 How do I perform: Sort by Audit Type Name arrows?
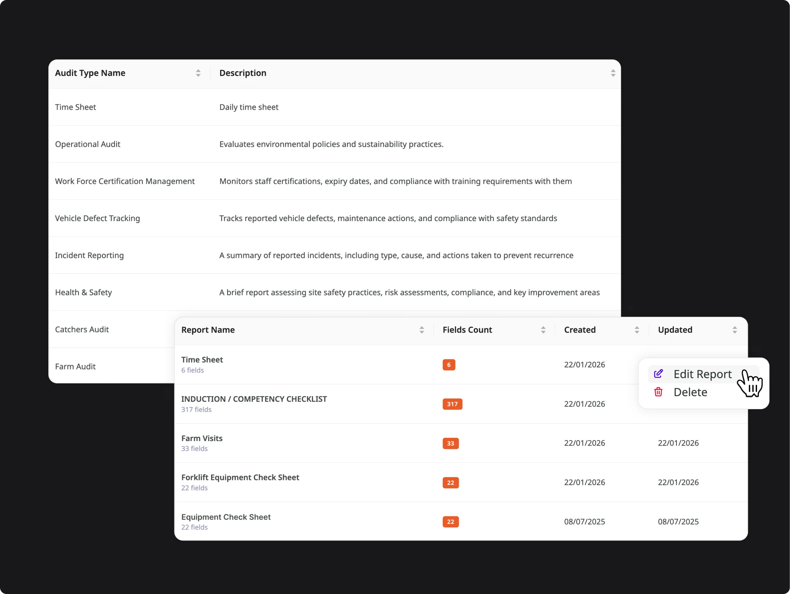pyautogui.click(x=198, y=73)
